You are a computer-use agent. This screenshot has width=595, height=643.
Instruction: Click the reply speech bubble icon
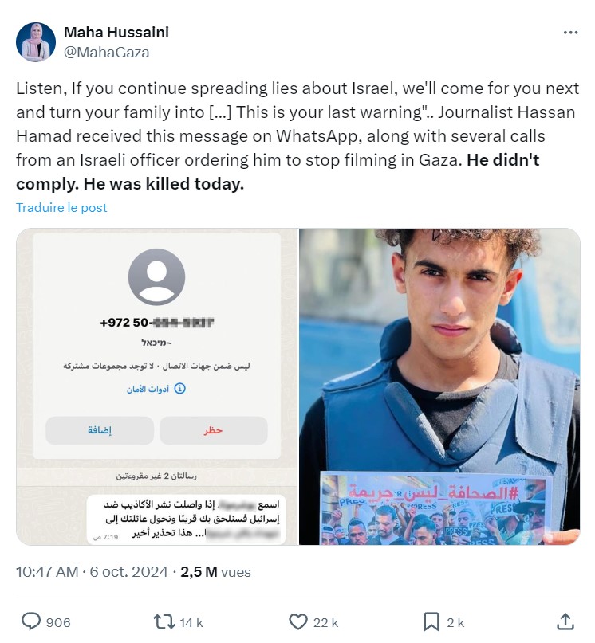pyautogui.click(x=31, y=621)
